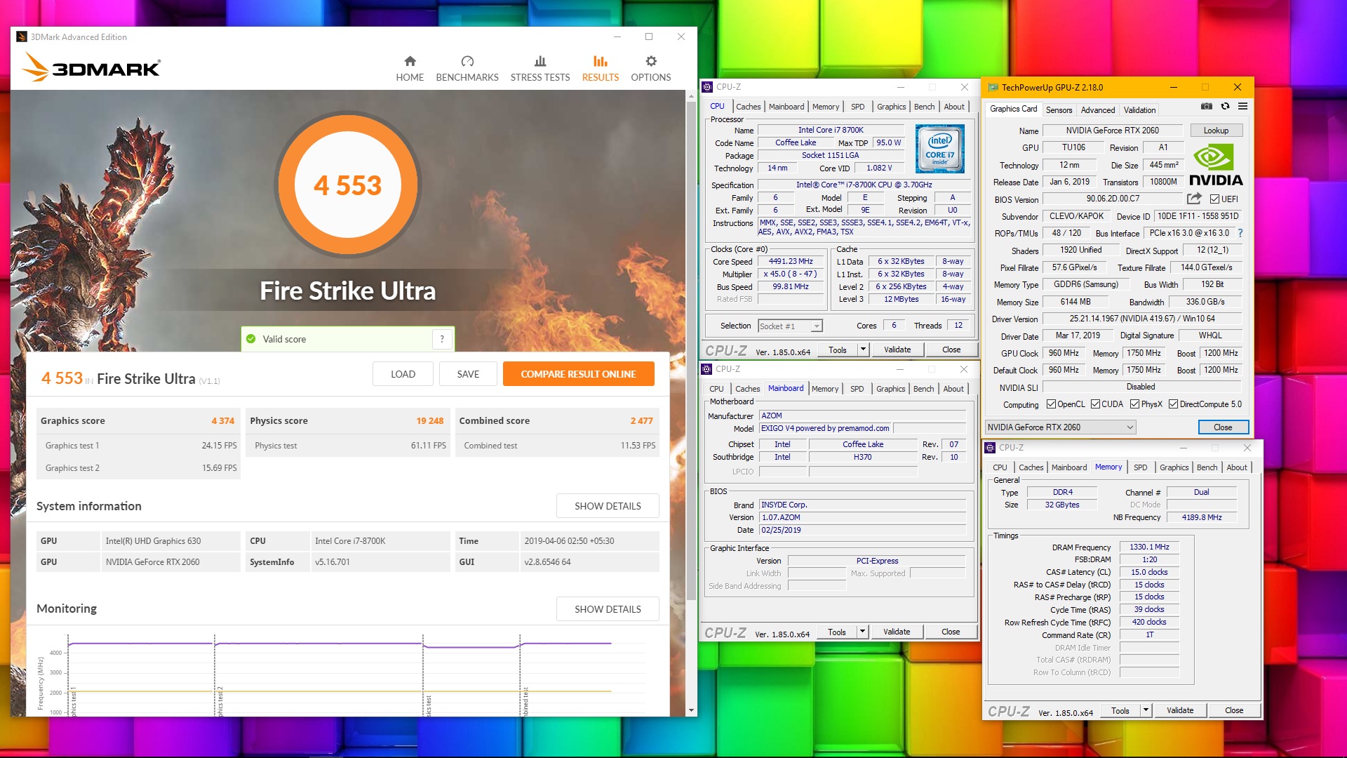
Task: Minimize the GPU-Z window
Action: [x=1173, y=88]
